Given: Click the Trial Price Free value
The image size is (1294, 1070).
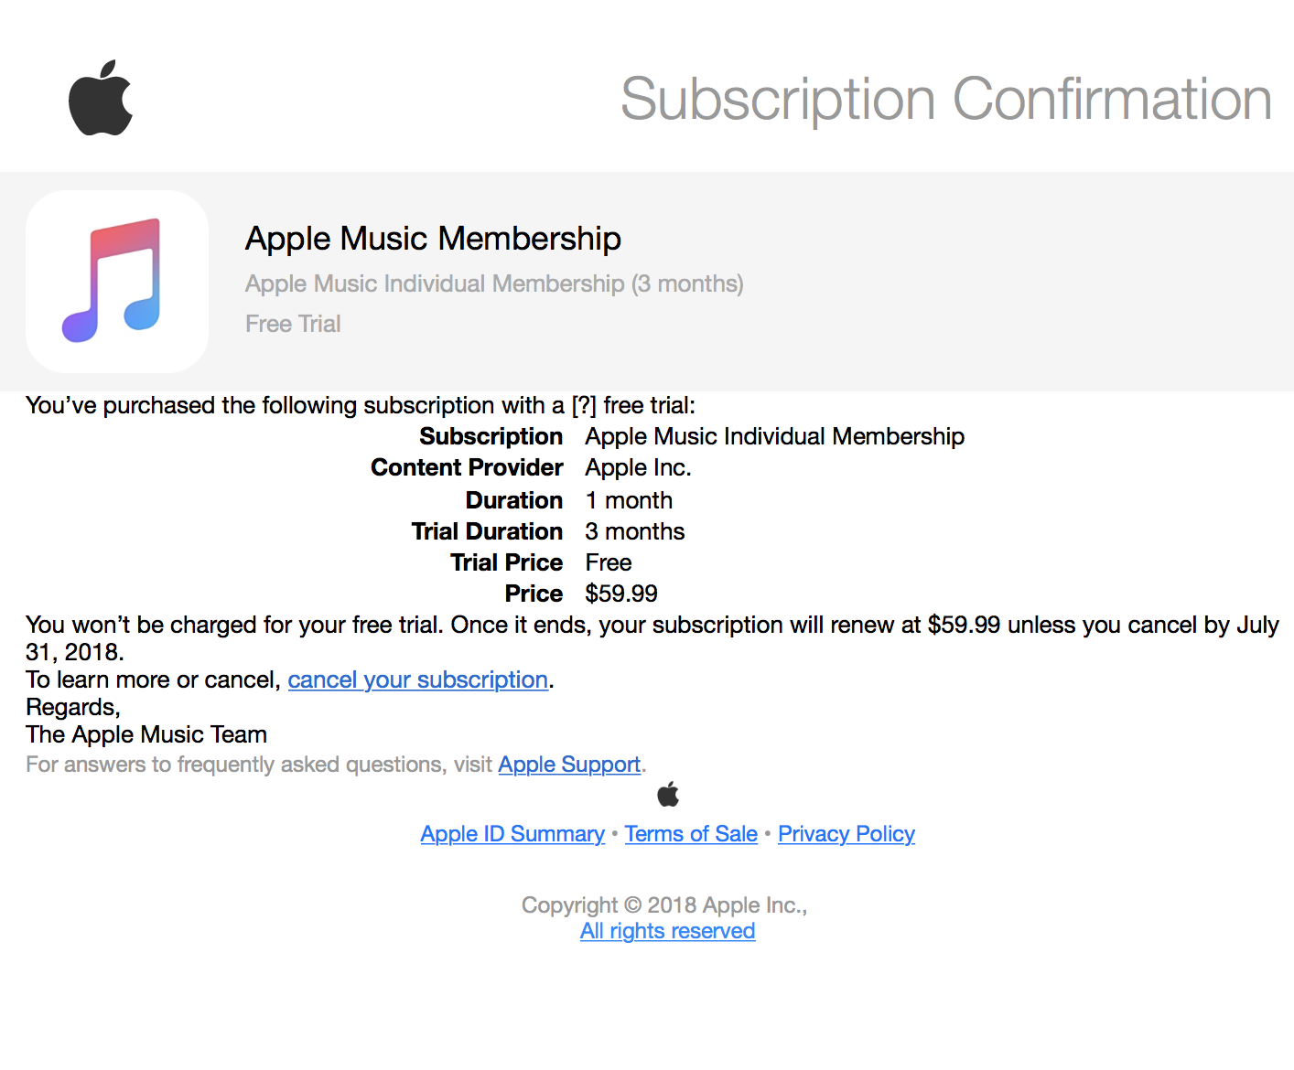Looking at the screenshot, I should click(609, 562).
